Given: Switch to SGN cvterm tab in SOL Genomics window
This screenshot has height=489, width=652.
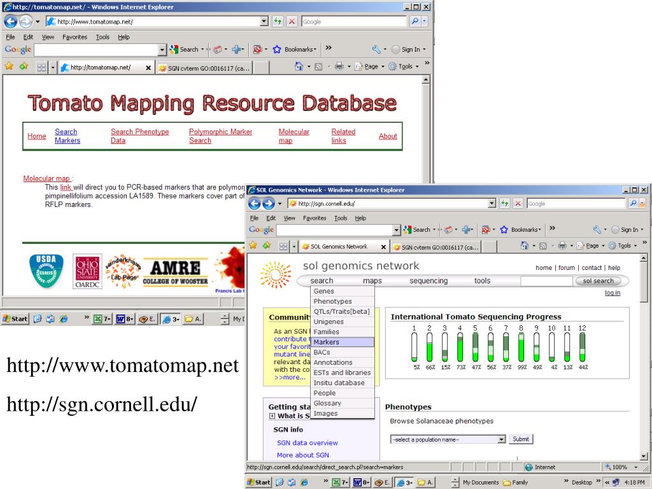Looking at the screenshot, I should 436,247.
